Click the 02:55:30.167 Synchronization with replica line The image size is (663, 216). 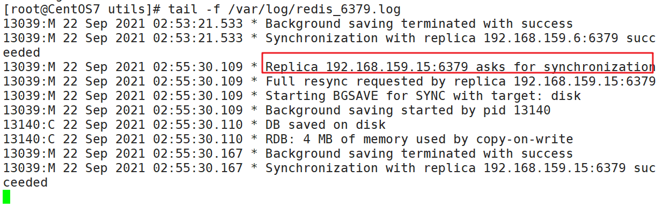[329, 168]
